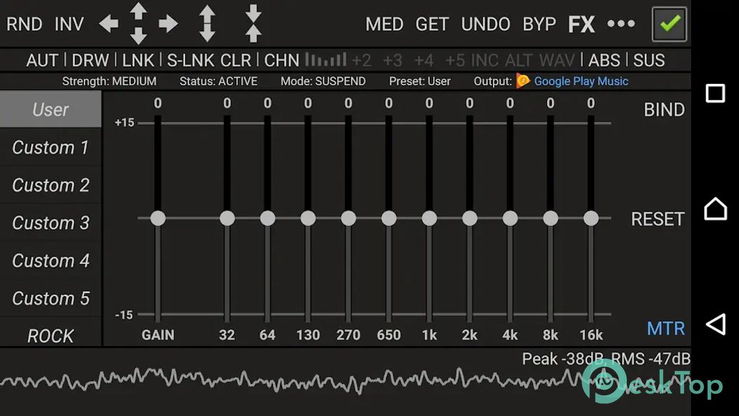
Task: Tap the +3 option
Action: coord(392,60)
